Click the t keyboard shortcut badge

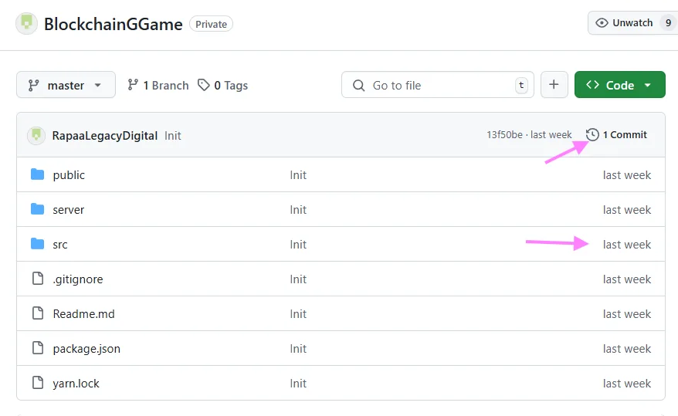tap(521, 85)
